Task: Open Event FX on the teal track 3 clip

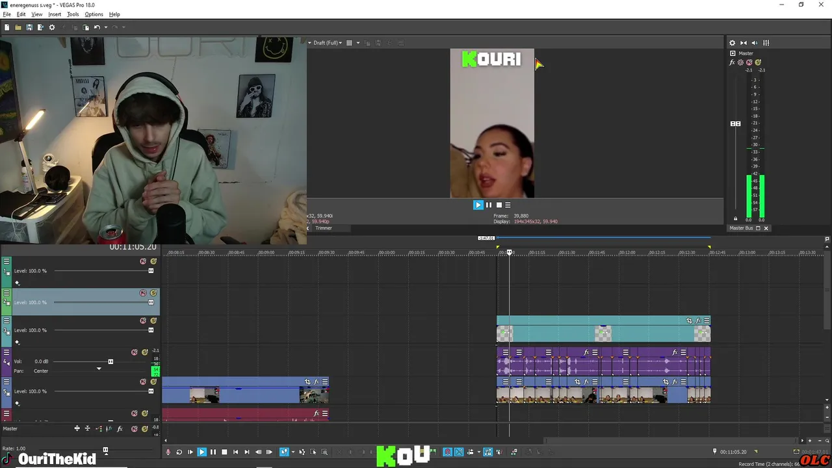Action: pos(698,320)
